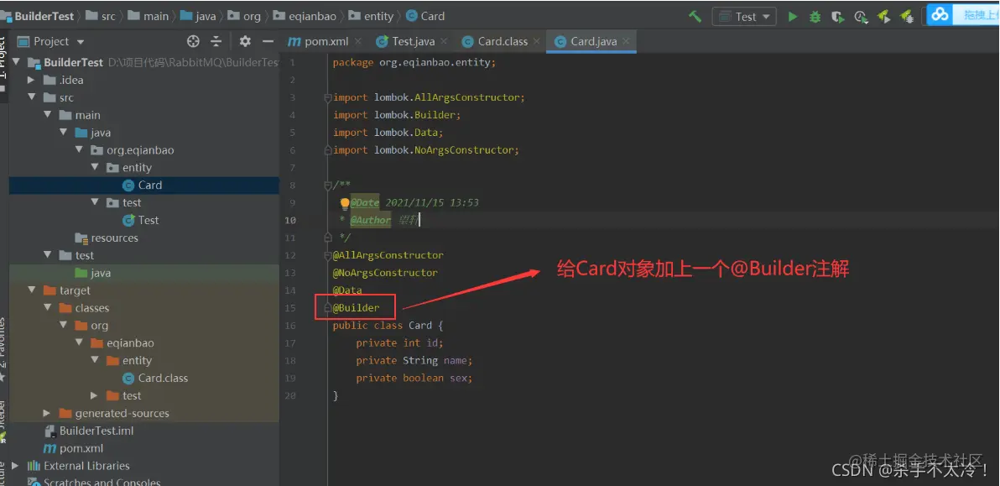Collapse the BuilderTest project root node
The width and height of the screenshot is (1000, 486).
(15, 62)
